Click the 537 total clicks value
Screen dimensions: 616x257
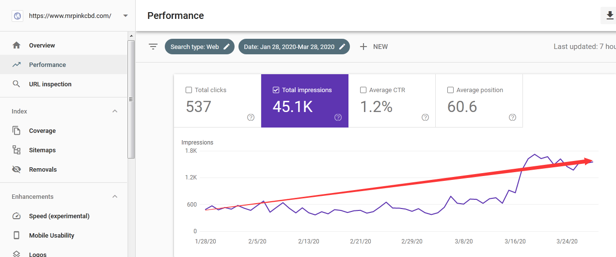click(199, 107)
